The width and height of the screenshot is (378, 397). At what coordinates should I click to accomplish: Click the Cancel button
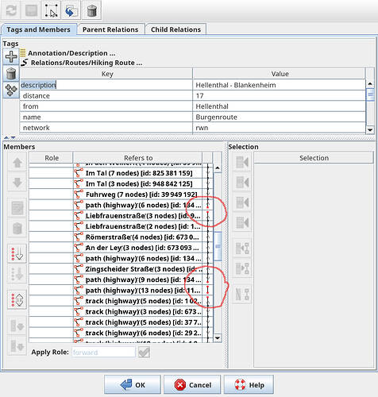click(192, 384)
